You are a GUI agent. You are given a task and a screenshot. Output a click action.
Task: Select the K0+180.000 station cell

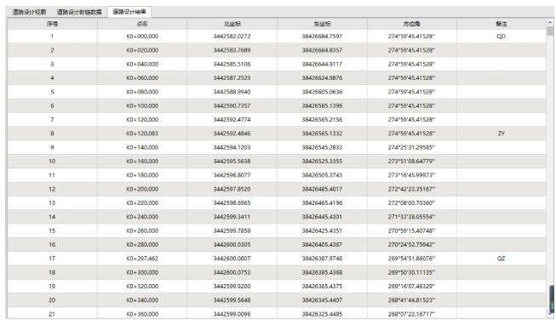pyautogui.click(x=142, y=175)
